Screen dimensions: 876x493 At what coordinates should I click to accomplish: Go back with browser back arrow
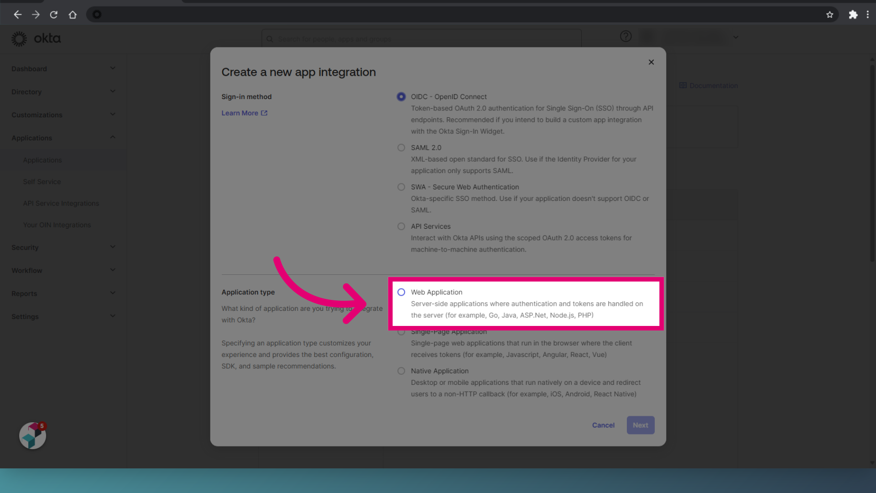[17, 15]
